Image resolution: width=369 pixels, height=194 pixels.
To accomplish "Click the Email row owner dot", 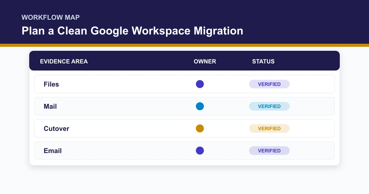I will click(x=200, y=151).
